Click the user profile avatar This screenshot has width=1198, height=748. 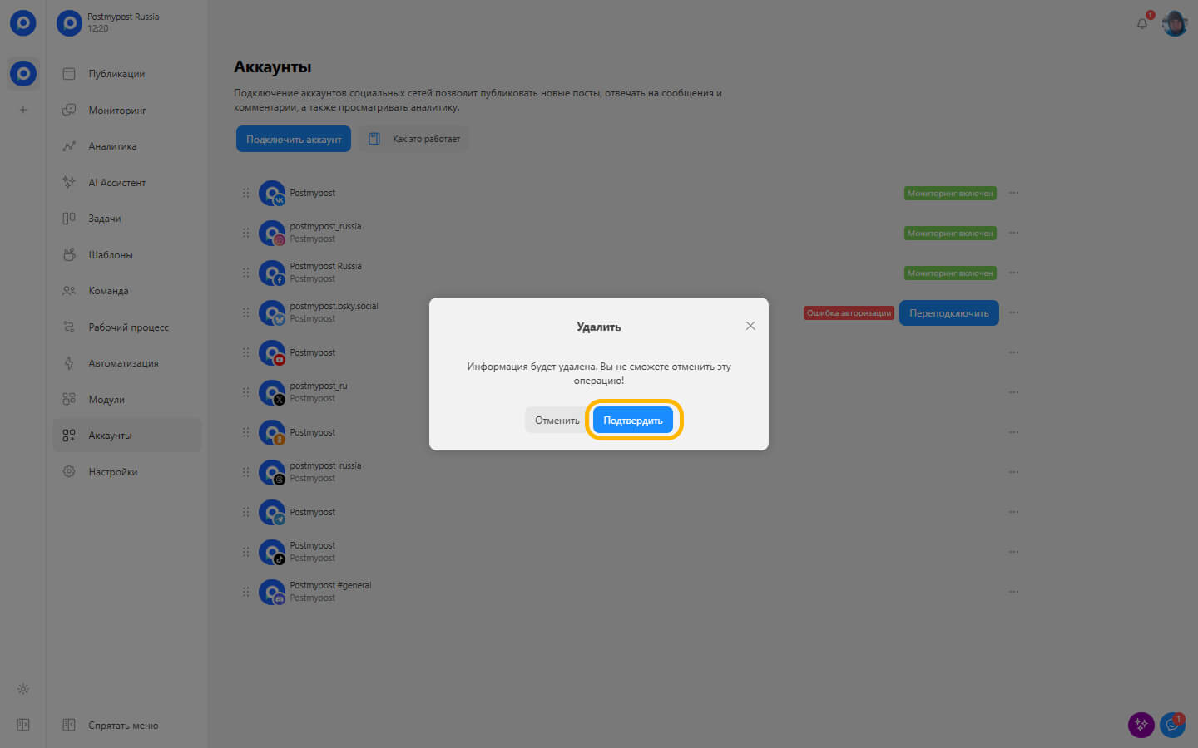1175,23
